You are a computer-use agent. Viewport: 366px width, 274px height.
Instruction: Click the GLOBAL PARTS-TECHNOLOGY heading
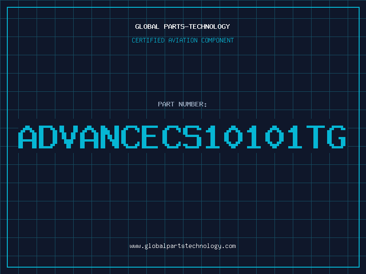(183, 26)
